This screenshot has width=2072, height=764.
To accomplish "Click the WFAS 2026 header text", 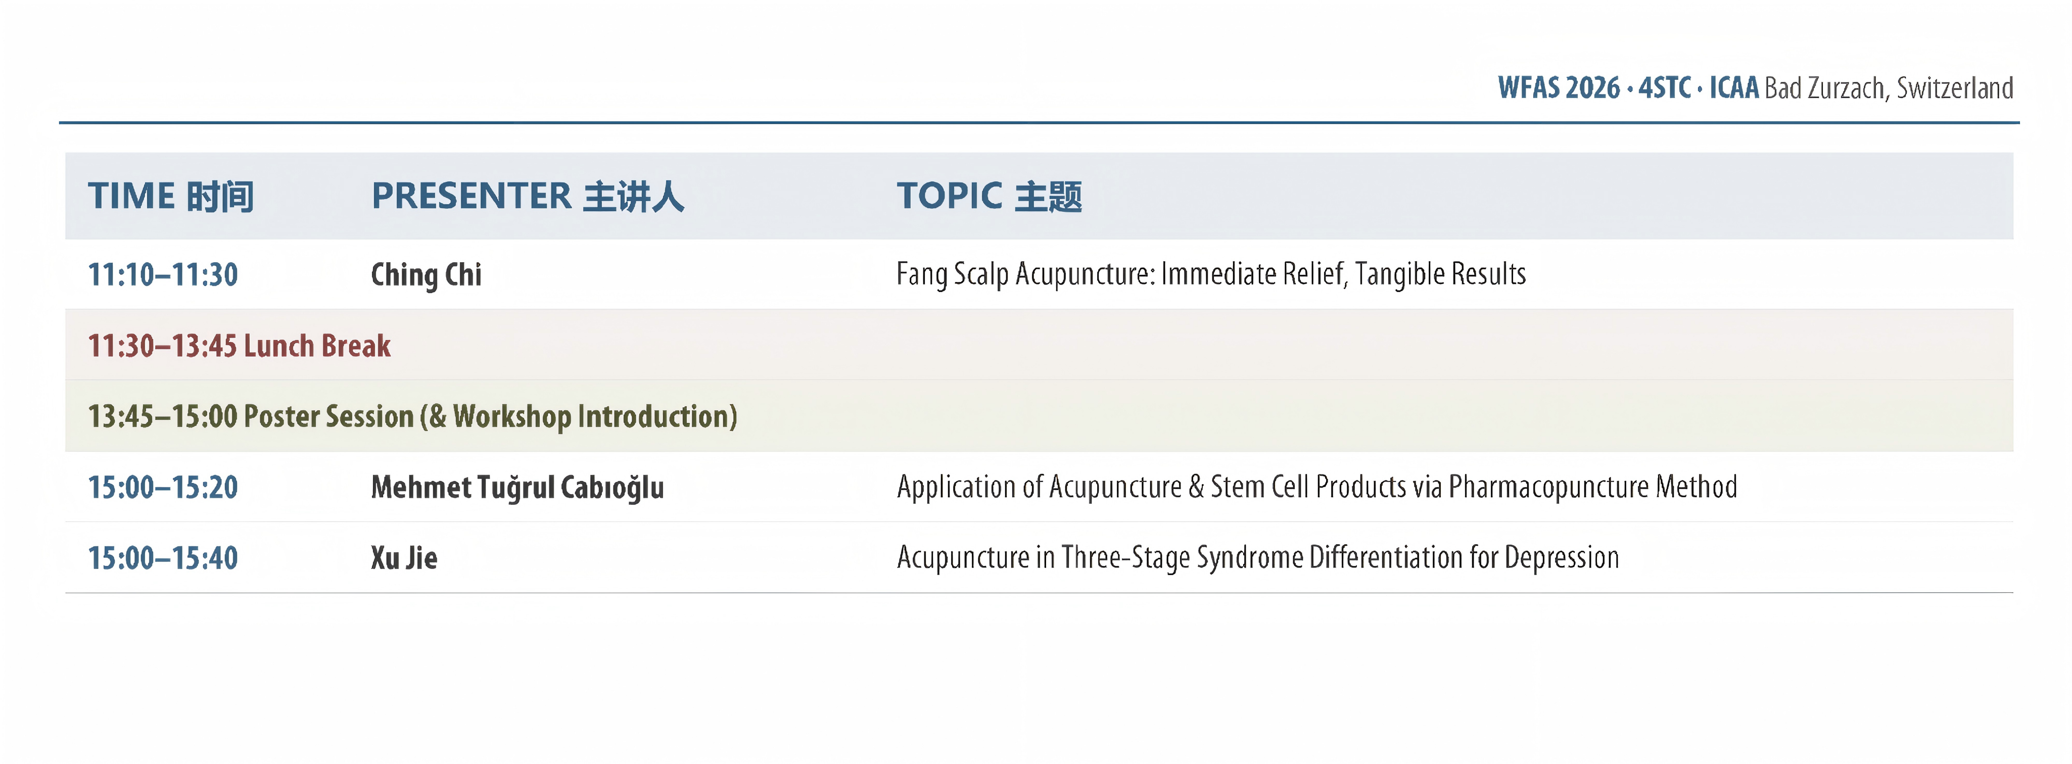I will click(x=1559, y=87).
